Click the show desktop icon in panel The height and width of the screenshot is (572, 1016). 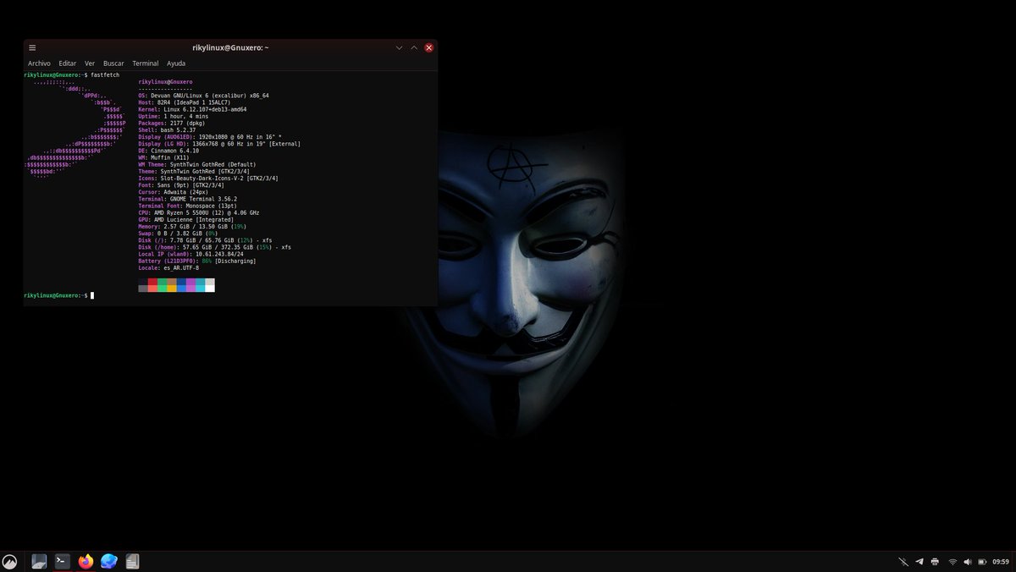coord(39,561)
